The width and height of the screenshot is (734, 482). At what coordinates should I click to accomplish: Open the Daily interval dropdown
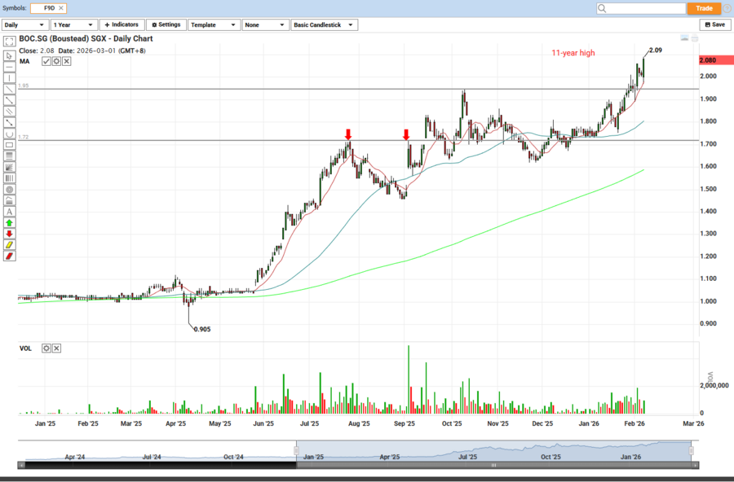tap(24, 25)
